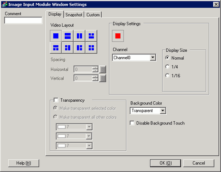Click the application icon in title bar
Viewport: 221px width, 172px height.
(5, 5)
